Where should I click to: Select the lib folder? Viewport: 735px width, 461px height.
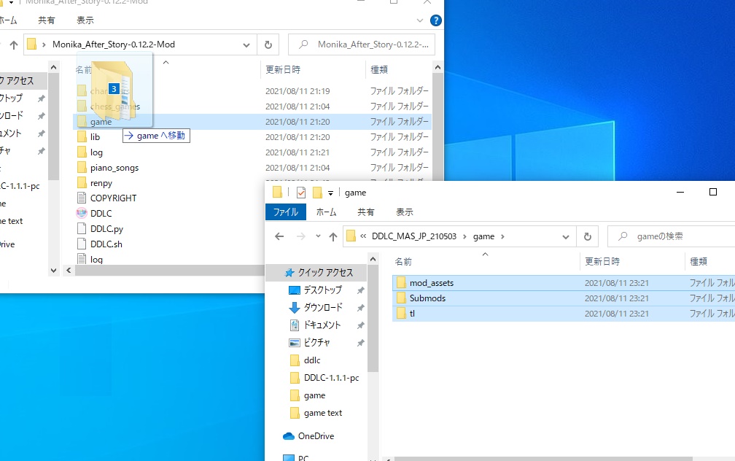point(95,137)
